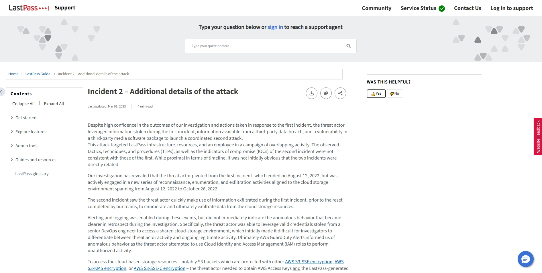Open Service Status page
The width and height of the screenshot is (542, 273).
click(418, 8)
